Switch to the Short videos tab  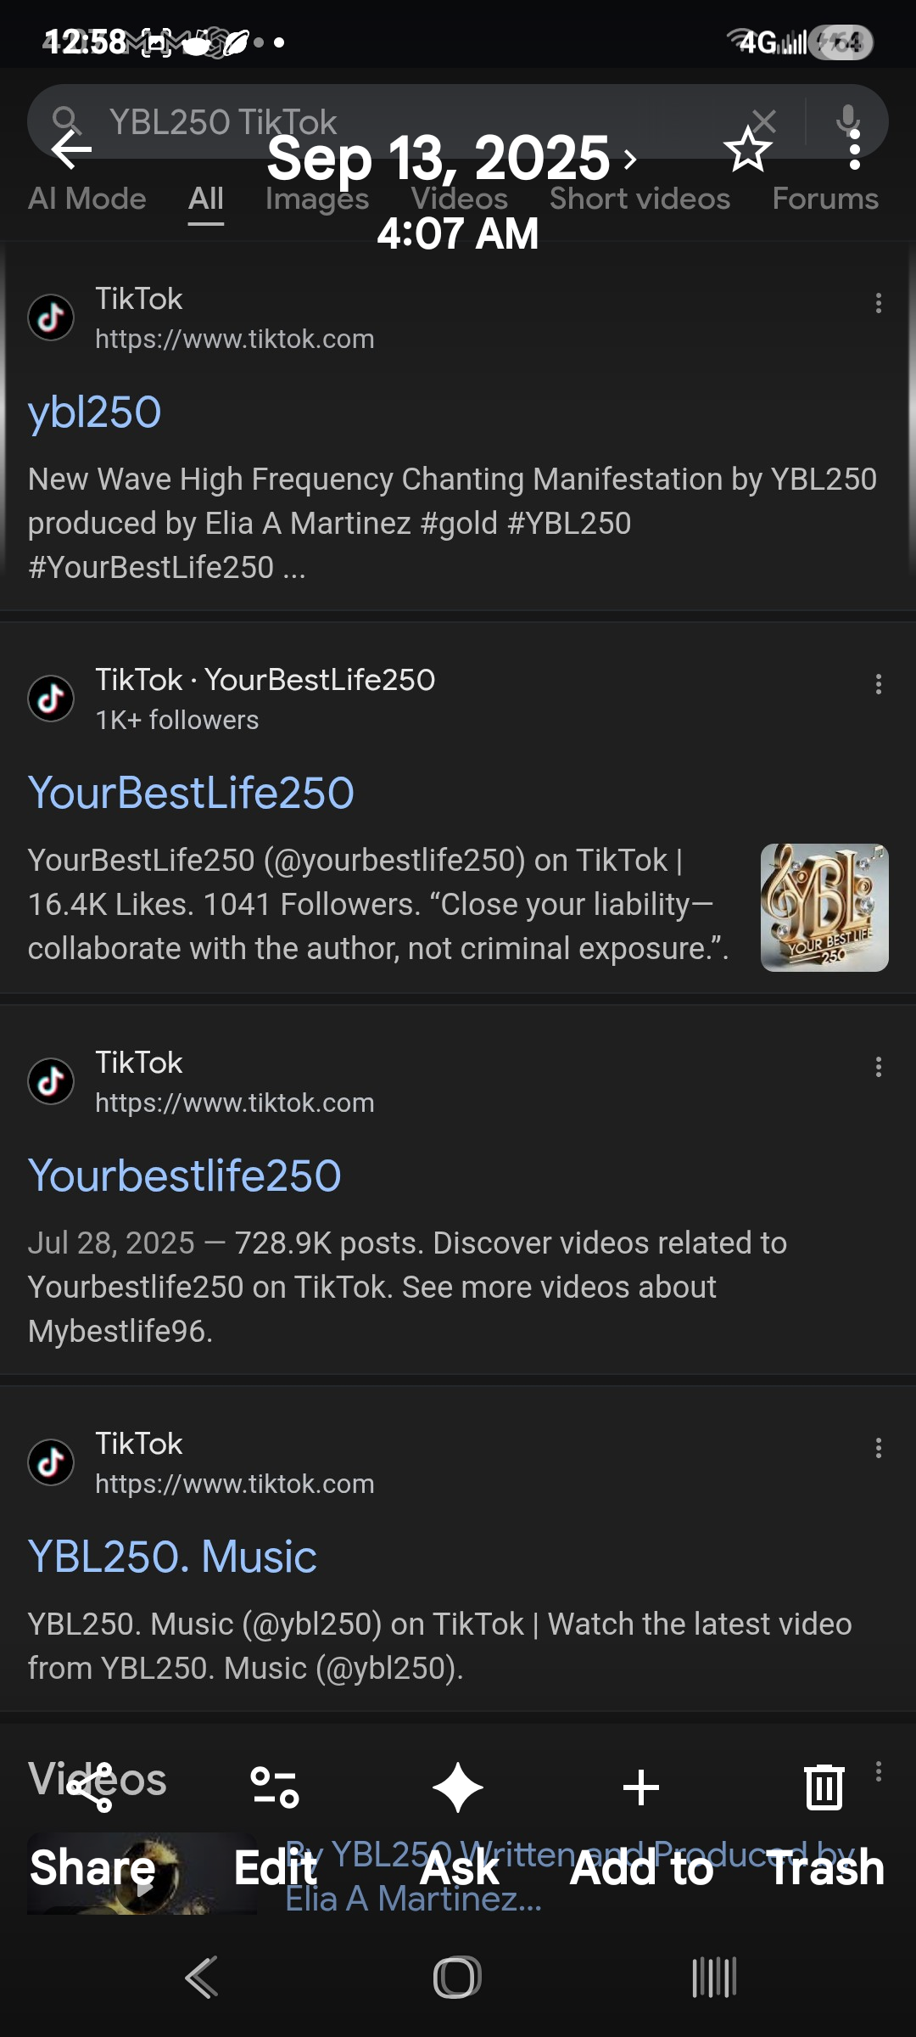click(x=640, y=199)
